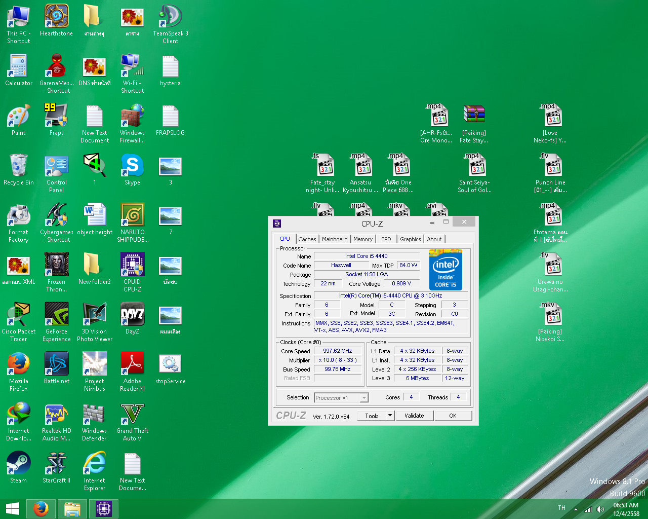Image resolution: width=648 pixels, height=519 pixels.
Task: Click the Battle.net desktop icon
Action: pyautogui.click(x=56, y=364)
